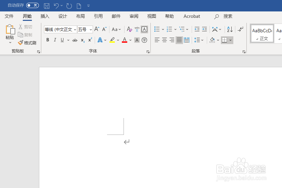Click the enclosed characters 字 icon
This screenshot has width=282, height=188.
point(144,40)
